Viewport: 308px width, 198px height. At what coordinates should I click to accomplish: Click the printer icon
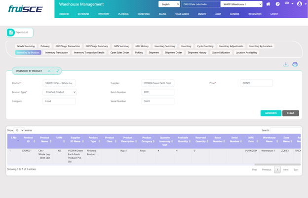[295, 65]
